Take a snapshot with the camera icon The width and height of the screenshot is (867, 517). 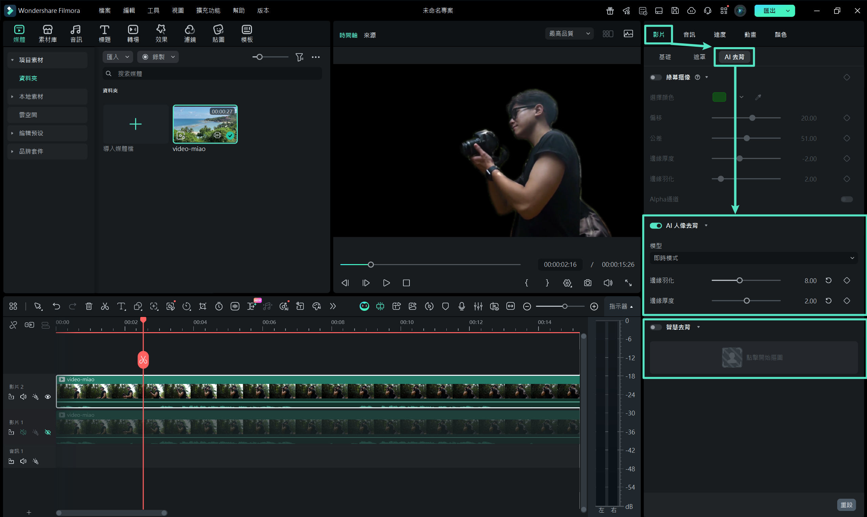pos(588,283)
